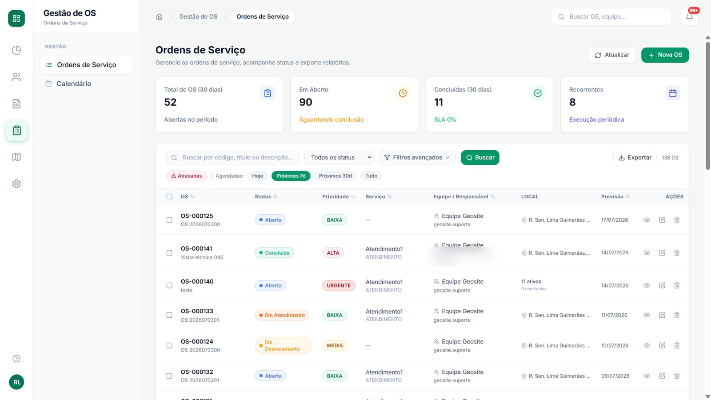Create a Nova OS
Viewport: 711px width, 400px height.
point(665,55)
